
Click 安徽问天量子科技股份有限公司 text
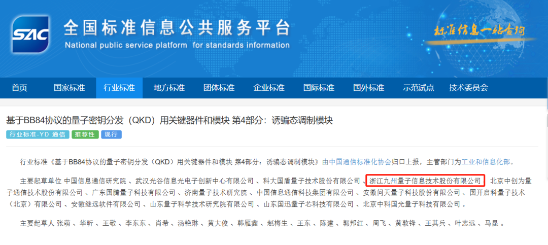(x=412, y=193)
